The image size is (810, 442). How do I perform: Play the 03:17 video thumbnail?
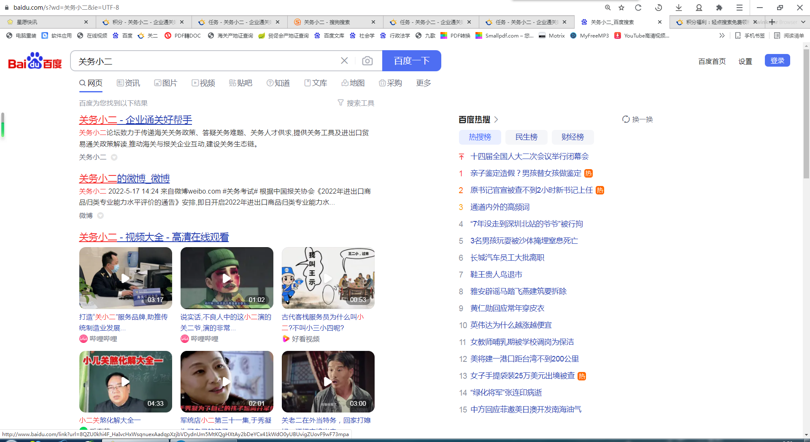[x=126, y=278]
